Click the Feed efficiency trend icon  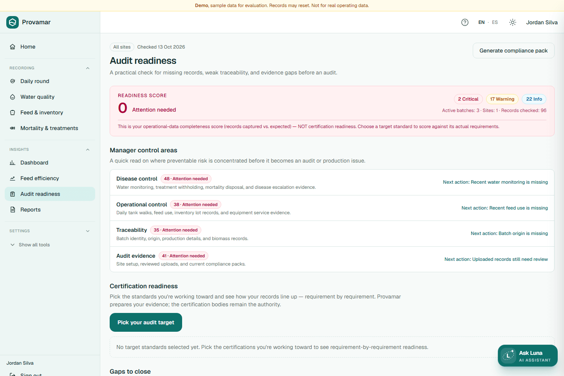pyautogui.click(x=13, y=178)
